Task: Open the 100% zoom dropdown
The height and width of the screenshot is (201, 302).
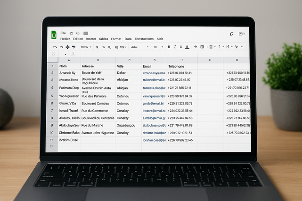Action: coord(86,47)
